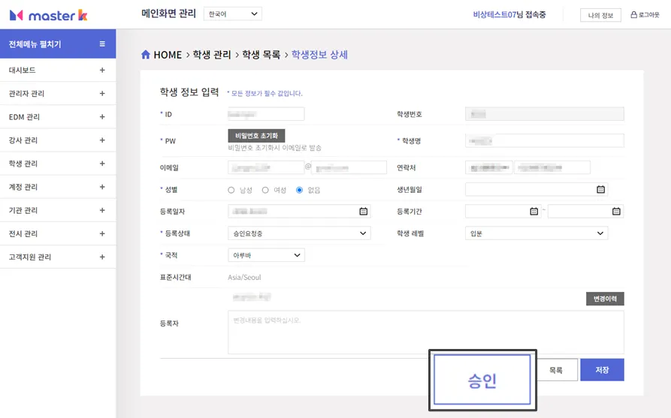Expand 대시보드 menu with plus icon
Image resolution: width=671 pixels, height=418 pixels.
pyautogui.click(x=102, y=70)
